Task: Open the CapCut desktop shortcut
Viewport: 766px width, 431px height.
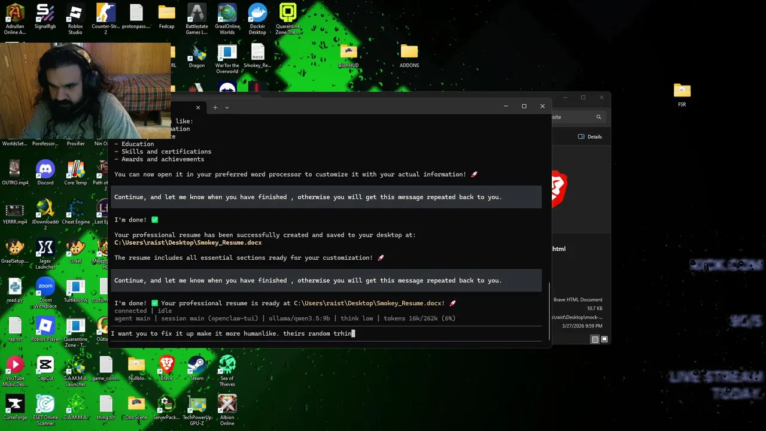Action: (45, 369)
